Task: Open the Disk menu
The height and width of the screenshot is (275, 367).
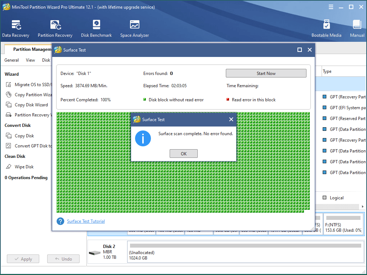Action: tap(46, 60)
